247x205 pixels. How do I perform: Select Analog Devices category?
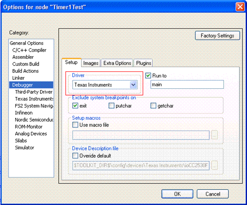(31, 134)
